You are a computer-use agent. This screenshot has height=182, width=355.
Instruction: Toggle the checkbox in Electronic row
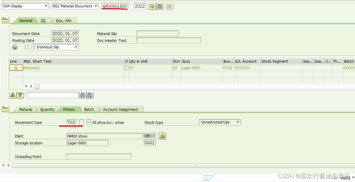point(126,68)
